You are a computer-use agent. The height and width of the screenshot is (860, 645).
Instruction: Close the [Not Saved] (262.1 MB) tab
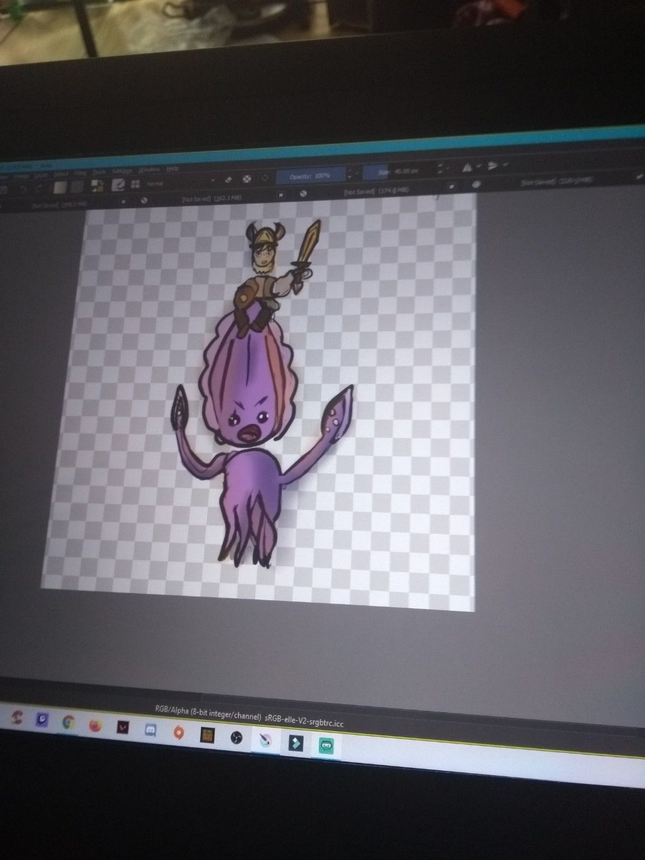[281, 195]
